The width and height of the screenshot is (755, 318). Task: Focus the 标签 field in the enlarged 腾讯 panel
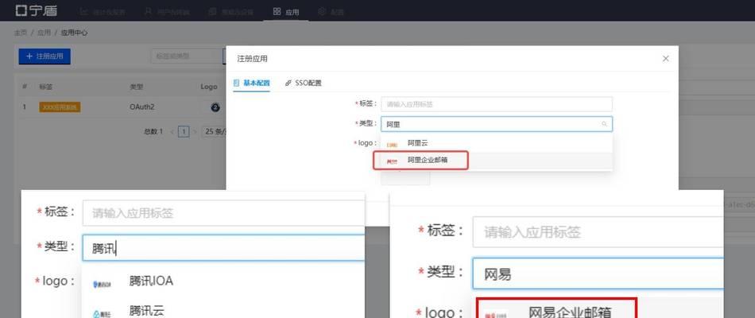[x=223, y=213]
